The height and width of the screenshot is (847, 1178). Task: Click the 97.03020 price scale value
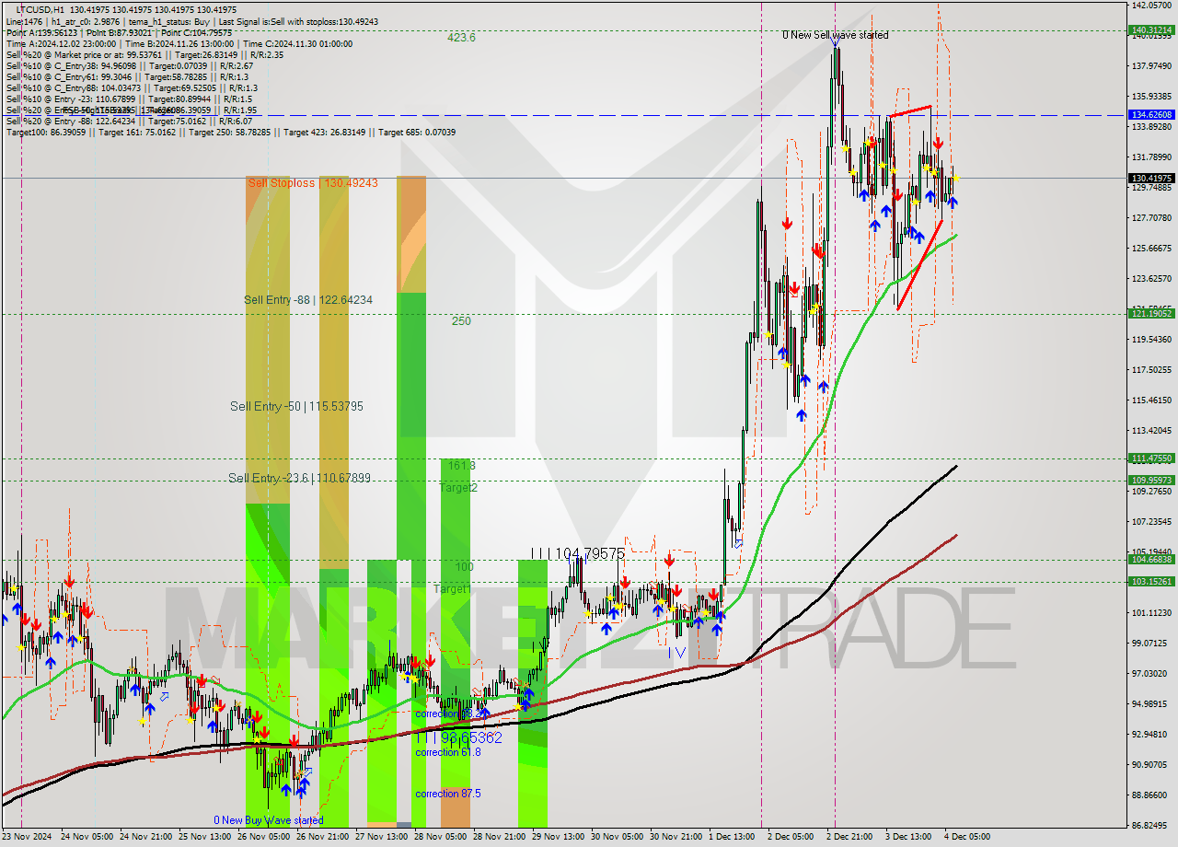click(1151, 674)
